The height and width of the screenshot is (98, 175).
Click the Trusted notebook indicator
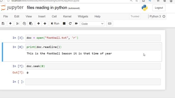(135, 16)
